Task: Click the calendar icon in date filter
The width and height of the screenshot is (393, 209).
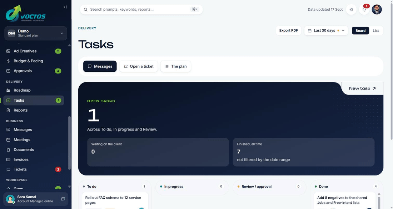Action: [309, 31]
